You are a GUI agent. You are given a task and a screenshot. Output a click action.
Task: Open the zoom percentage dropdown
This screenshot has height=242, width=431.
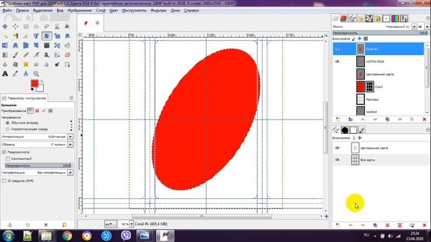131,224
